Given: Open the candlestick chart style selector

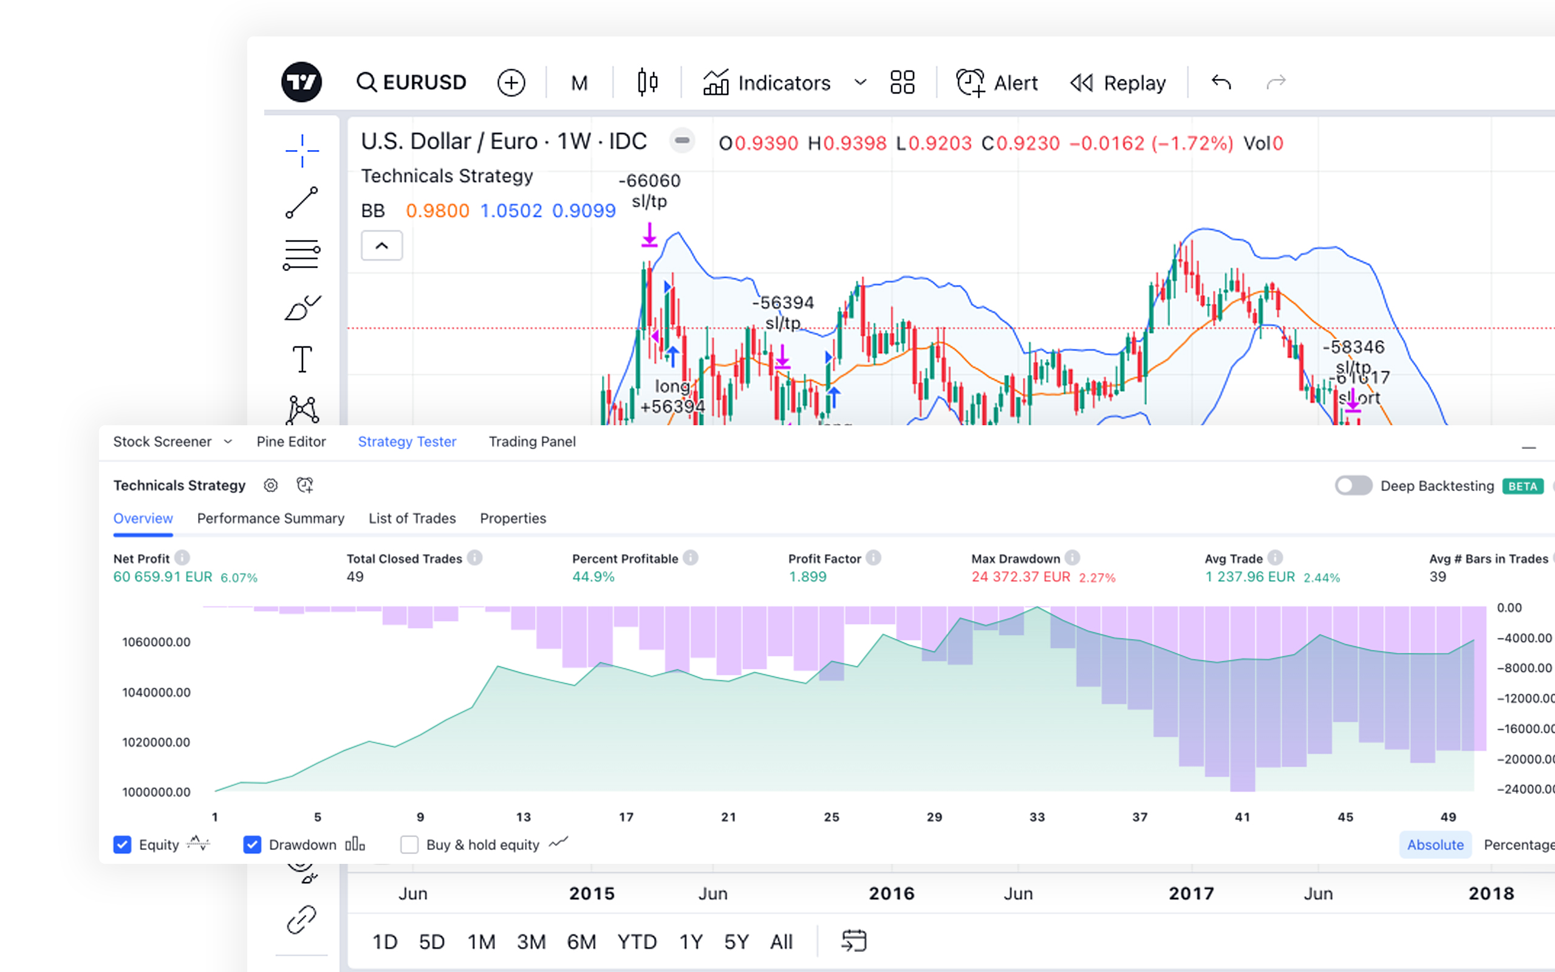Looking at the screenshot, I should [647, 82].
